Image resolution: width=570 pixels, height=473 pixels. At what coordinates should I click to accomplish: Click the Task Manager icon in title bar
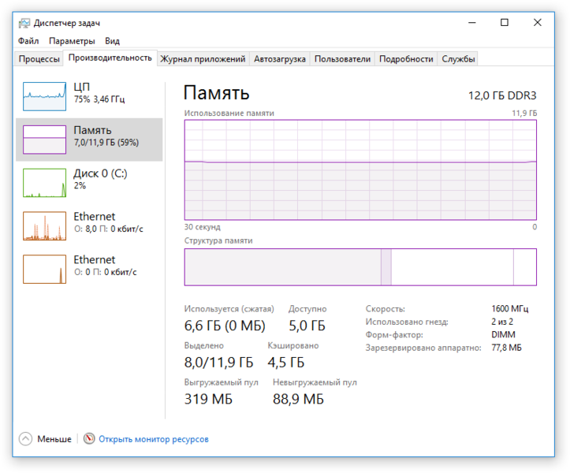(x=24, y=23)
